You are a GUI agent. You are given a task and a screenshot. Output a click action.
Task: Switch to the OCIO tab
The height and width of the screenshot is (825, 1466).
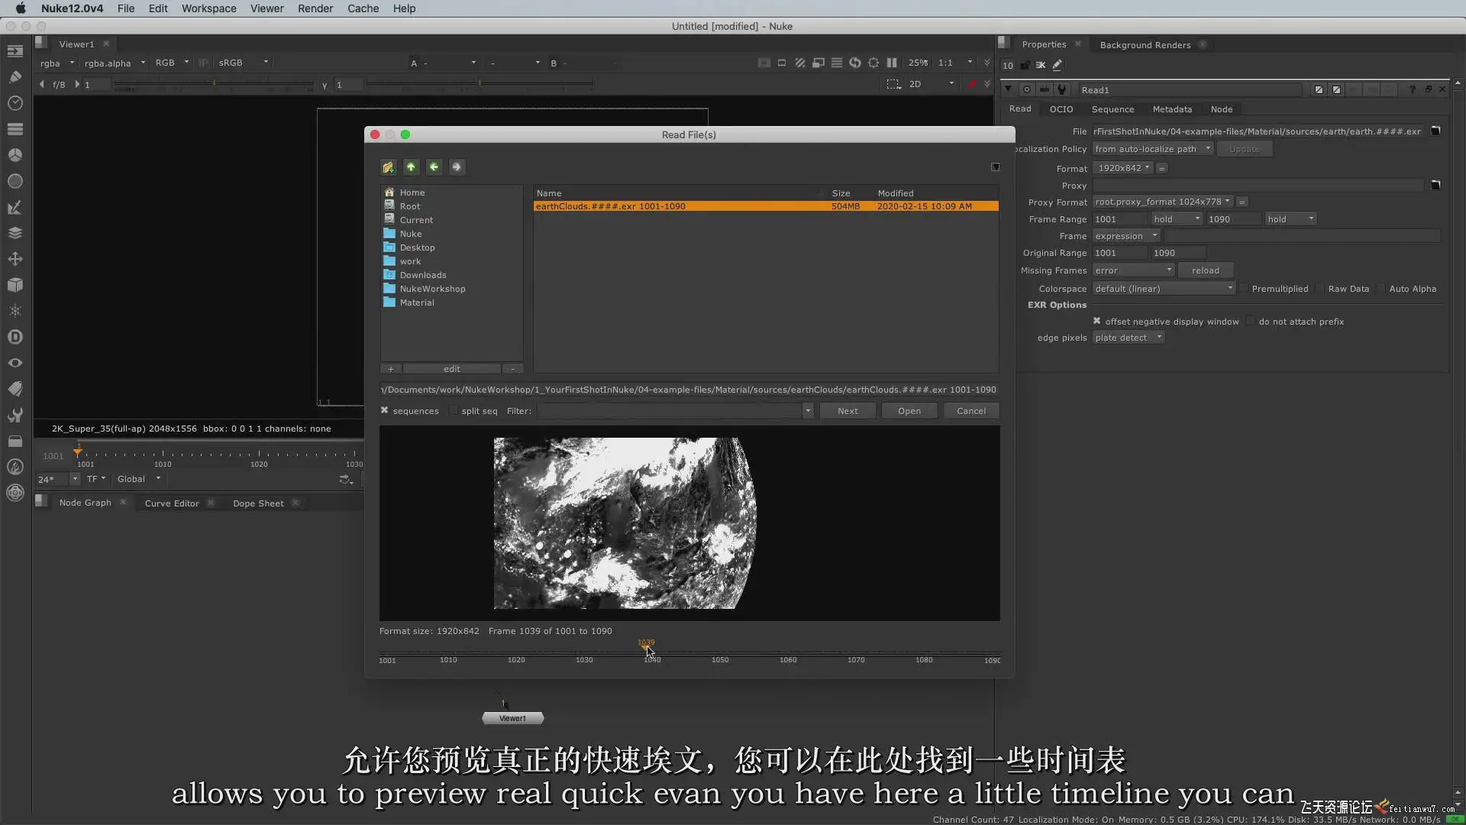1061,109
